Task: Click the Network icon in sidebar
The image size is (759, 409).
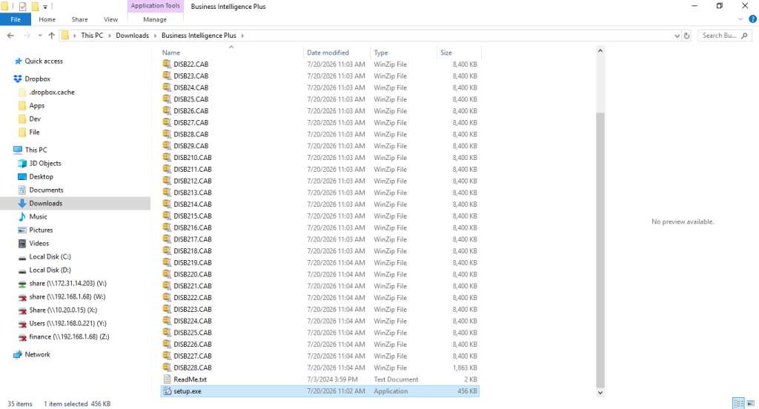Action: (18, 354)
